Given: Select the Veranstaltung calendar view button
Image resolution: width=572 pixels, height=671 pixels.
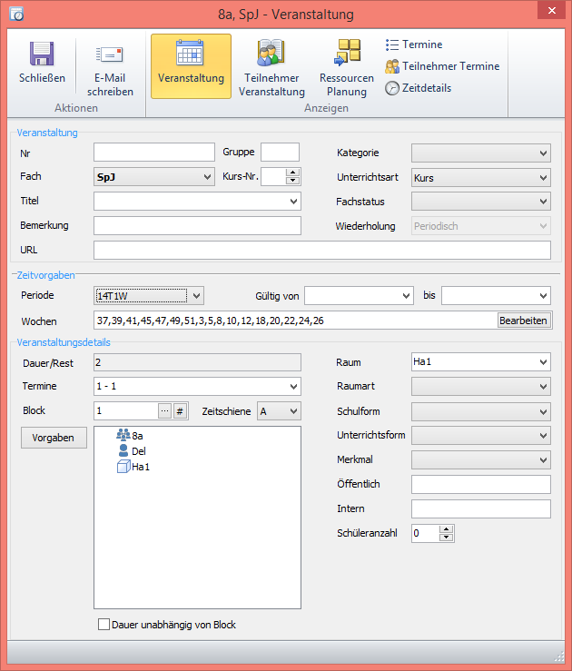Looking at the screenshot, I should [191, 66].
